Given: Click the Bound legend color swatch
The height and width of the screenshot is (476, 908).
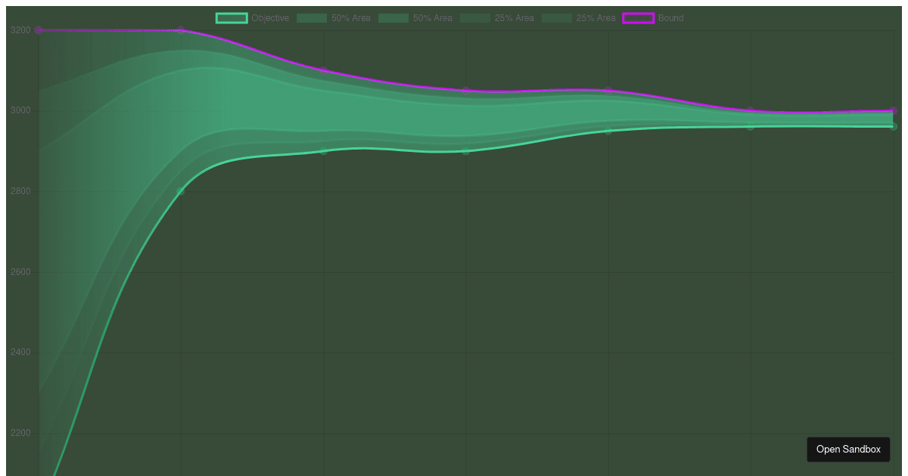Looking at the screenshot, I should 639,17.
